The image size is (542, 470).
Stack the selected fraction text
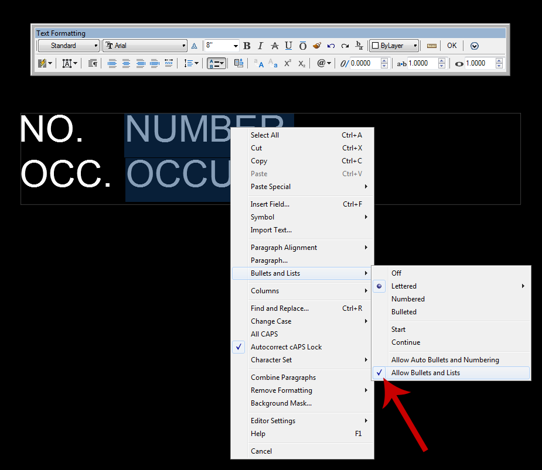[x=359, y=46]
